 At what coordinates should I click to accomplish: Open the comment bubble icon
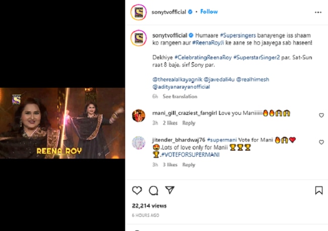[x=153, y=190]
